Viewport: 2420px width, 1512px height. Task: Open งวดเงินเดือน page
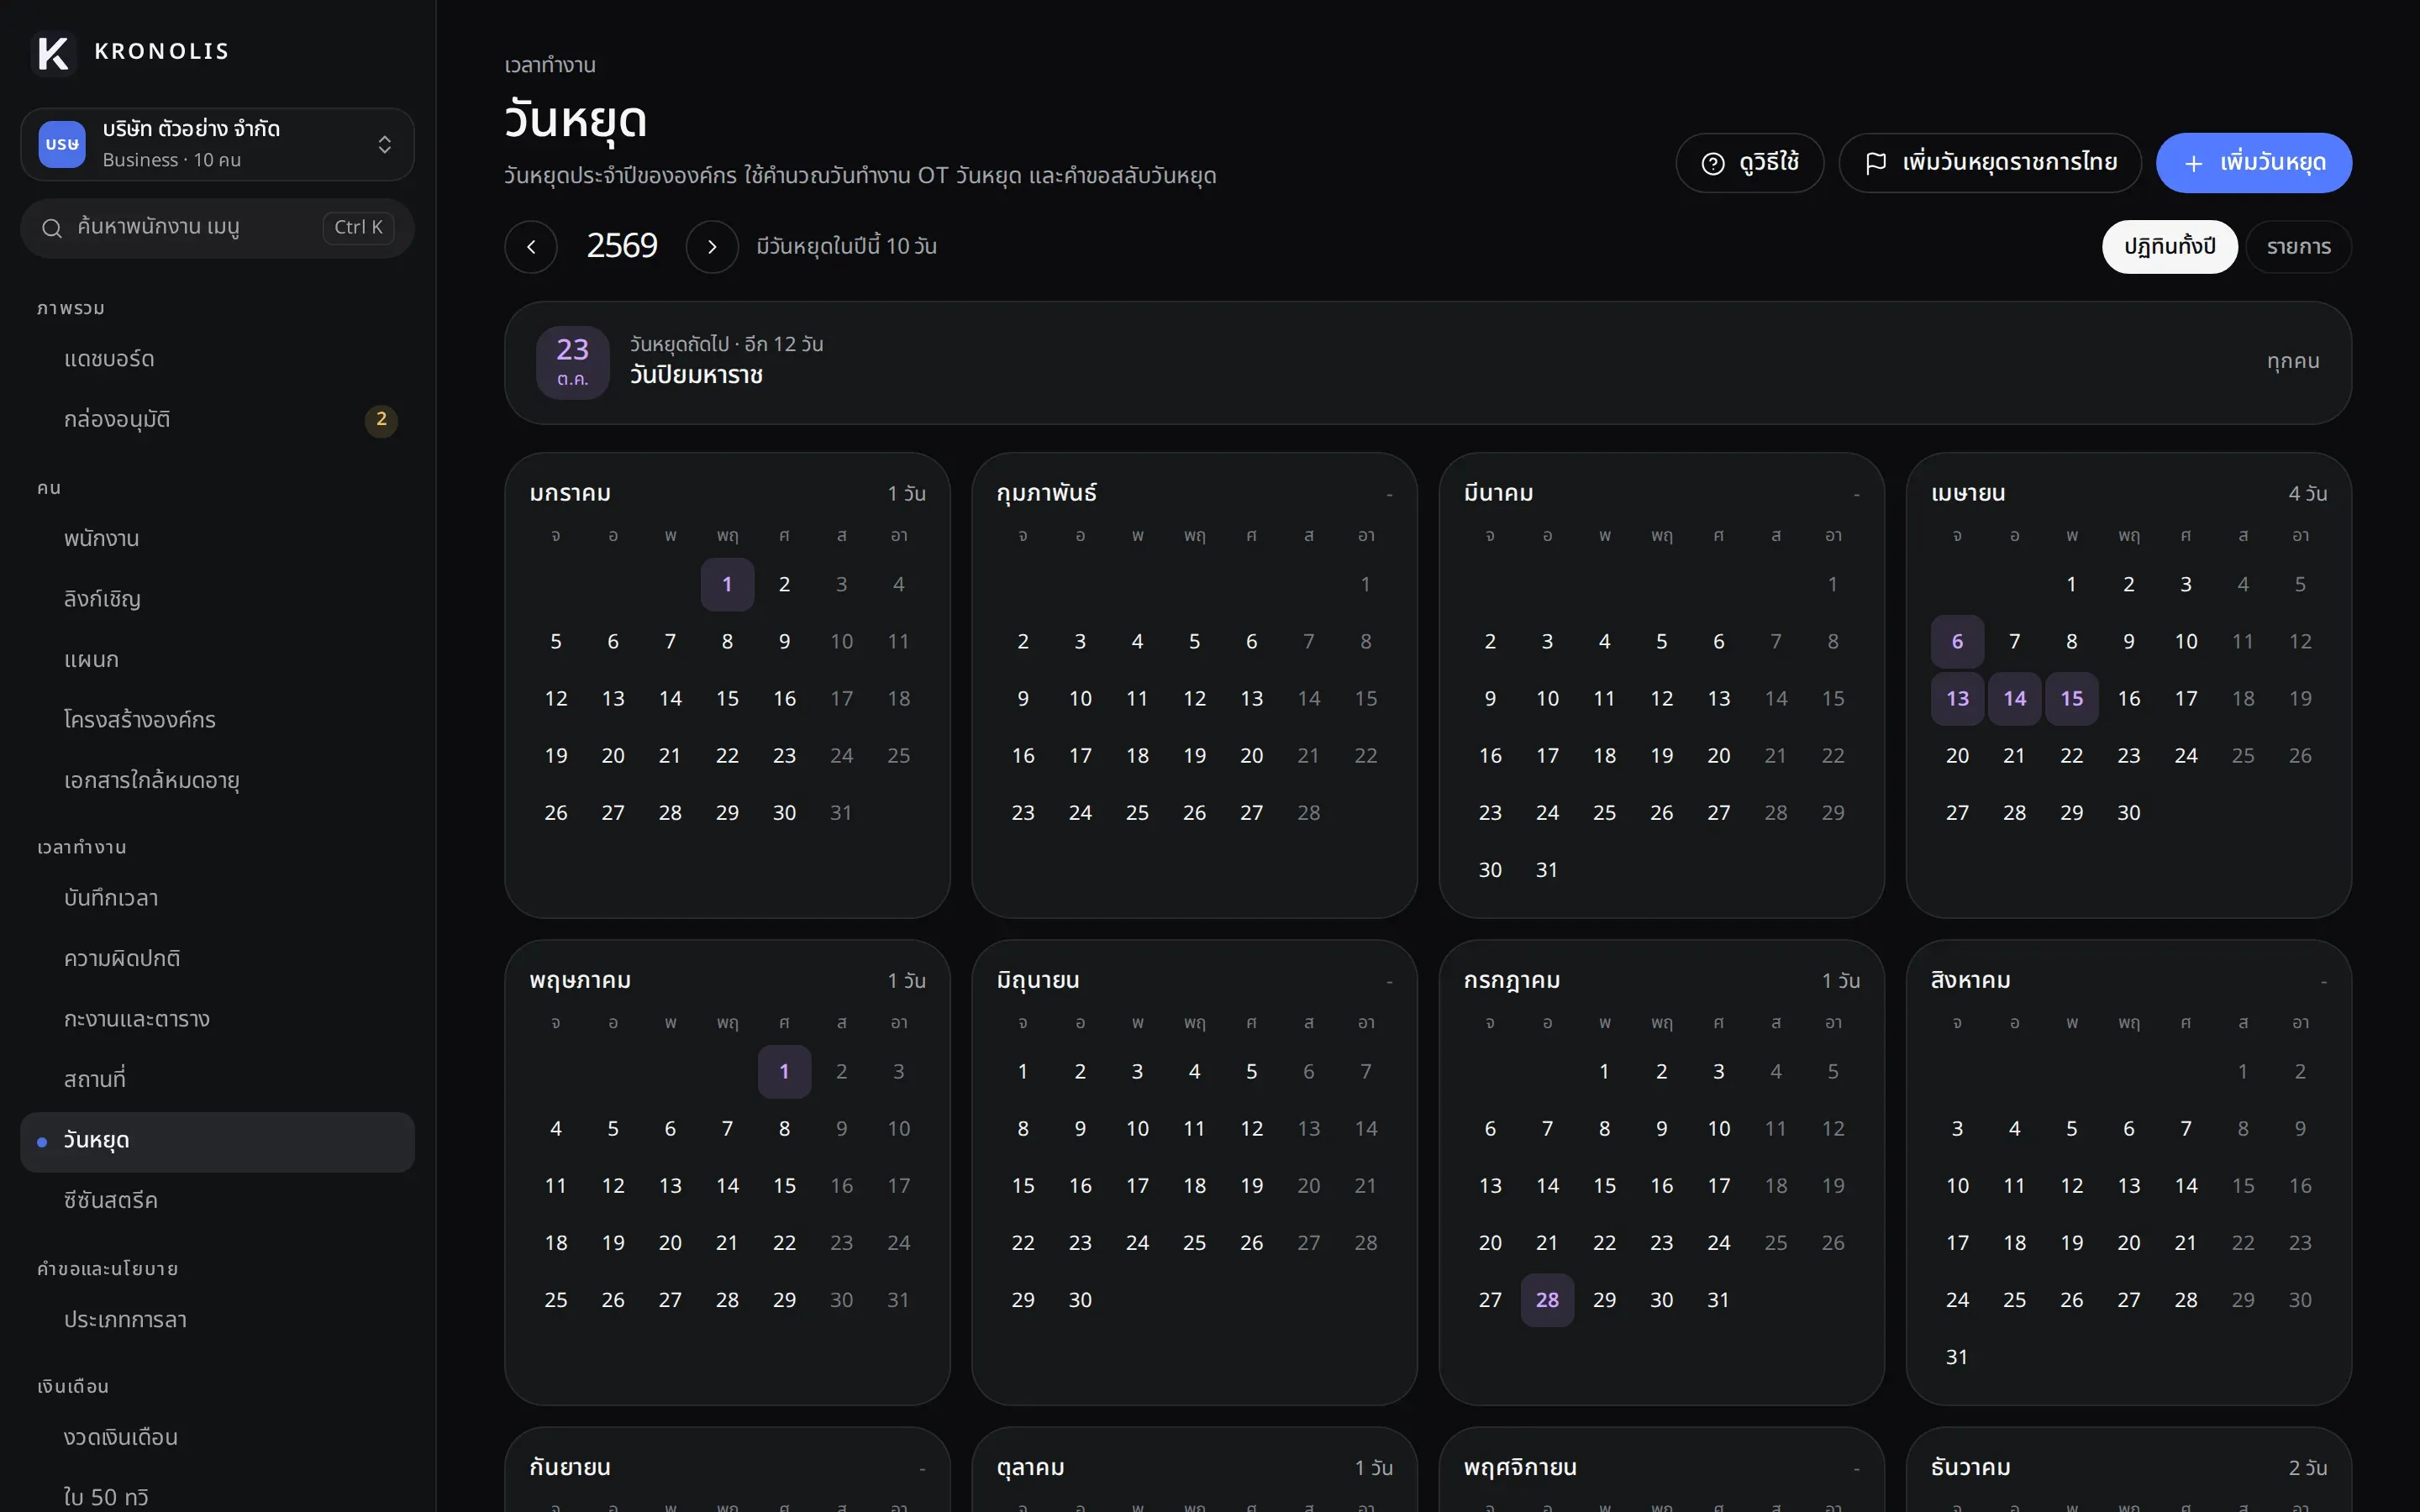click(217, 1438)
